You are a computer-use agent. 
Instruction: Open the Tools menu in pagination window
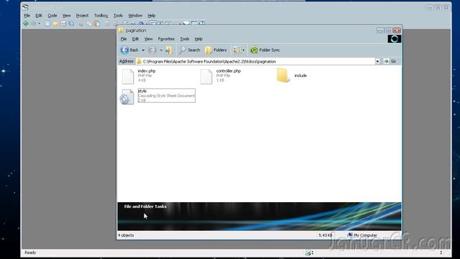[185, 39]
